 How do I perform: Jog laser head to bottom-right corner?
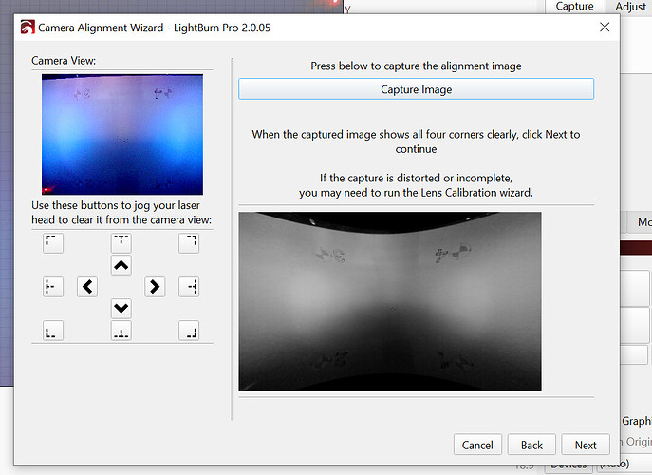click(x=189, y=330)
